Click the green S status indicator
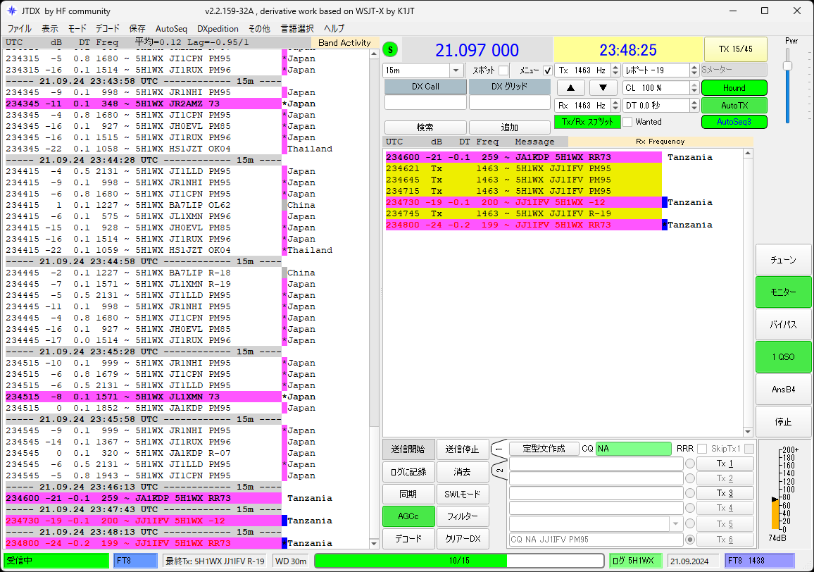 click(390, 49)
